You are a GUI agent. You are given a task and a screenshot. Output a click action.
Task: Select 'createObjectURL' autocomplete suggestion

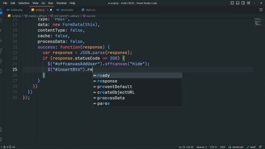click(137, 92)
